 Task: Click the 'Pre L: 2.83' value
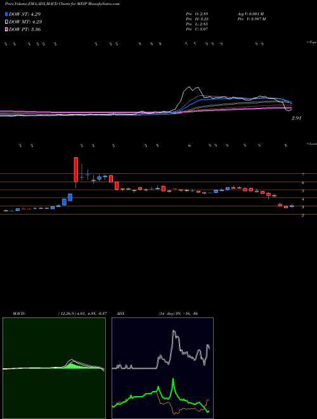pyautogui.click(x=197, y=24)
